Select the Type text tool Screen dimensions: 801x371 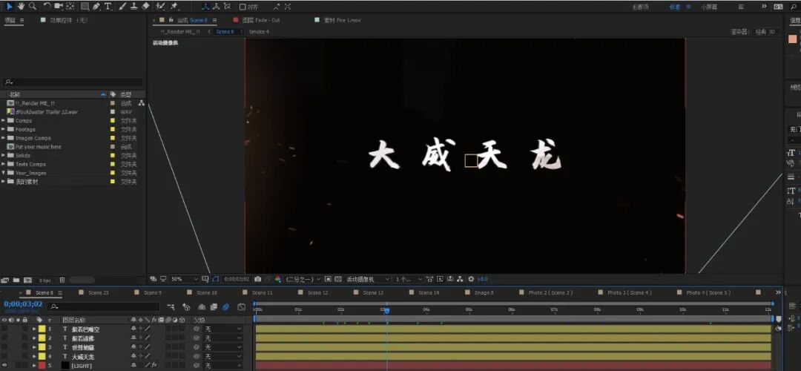[x=108, y=6]
